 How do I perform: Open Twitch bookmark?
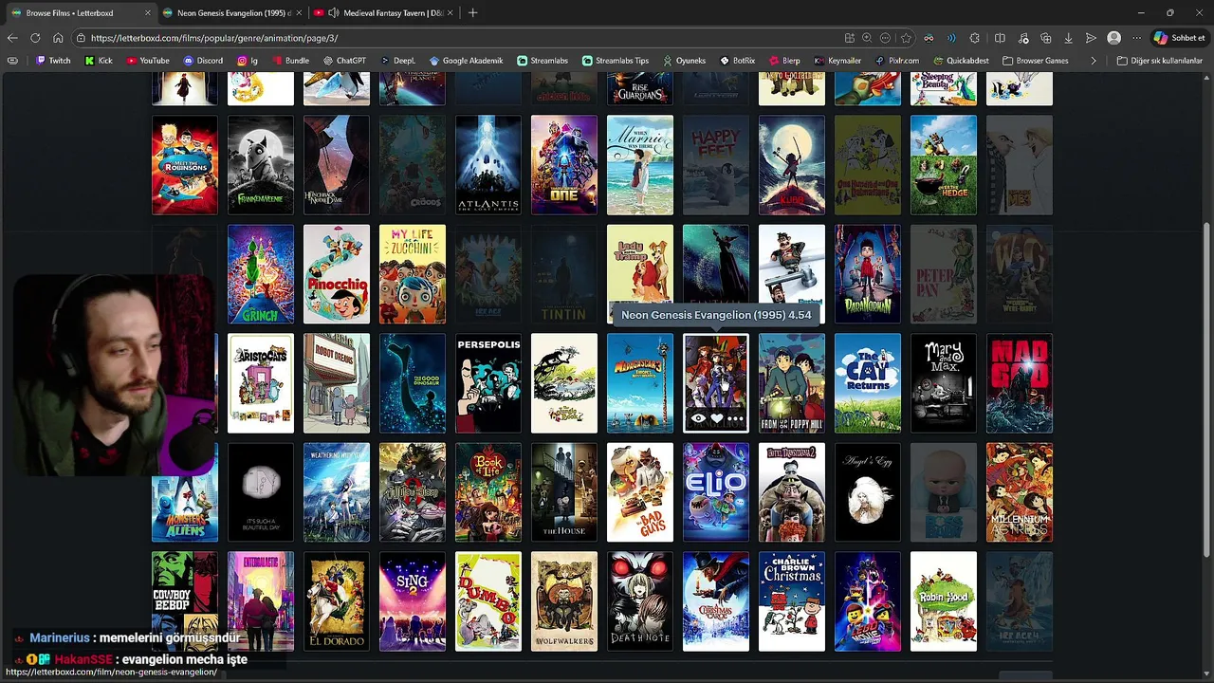click(x=52, y=61)
